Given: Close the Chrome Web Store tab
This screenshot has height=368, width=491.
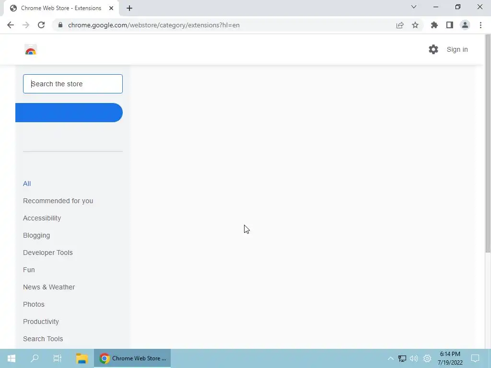Looking at the screenshot, I should (x=111, y=8).
